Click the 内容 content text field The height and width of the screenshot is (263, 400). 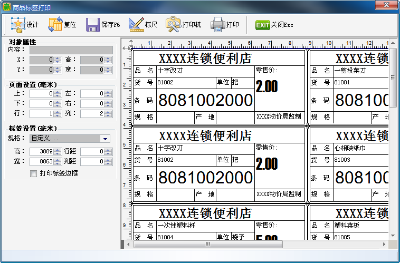coord(71,50)
